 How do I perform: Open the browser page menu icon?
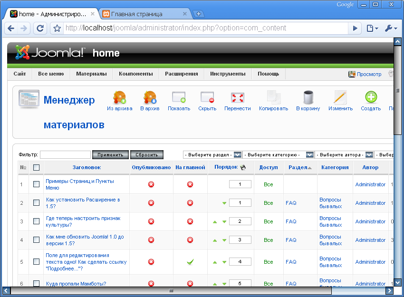point(372,28)
